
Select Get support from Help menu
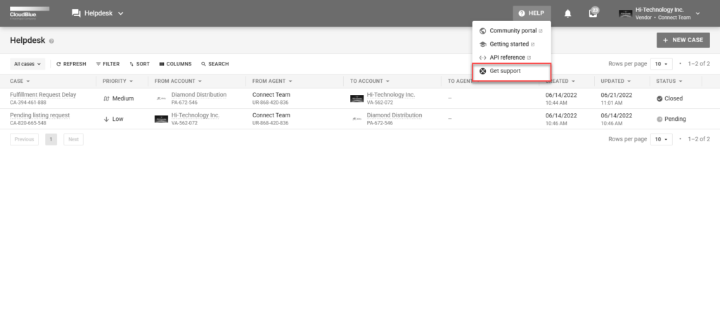505,71
